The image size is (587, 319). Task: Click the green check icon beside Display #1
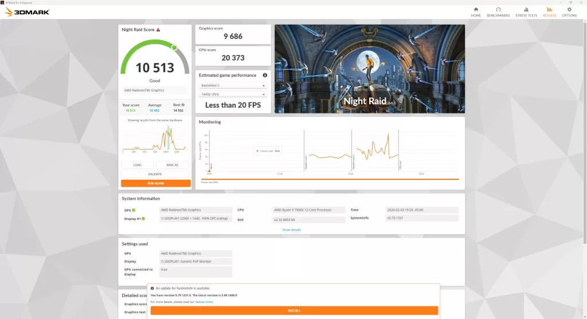pyautogui.click(x=143, y=219)
